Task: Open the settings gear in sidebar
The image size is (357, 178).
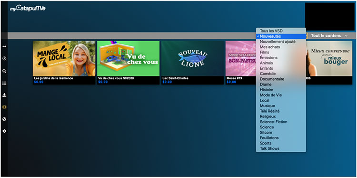Action: coord(4,131)
